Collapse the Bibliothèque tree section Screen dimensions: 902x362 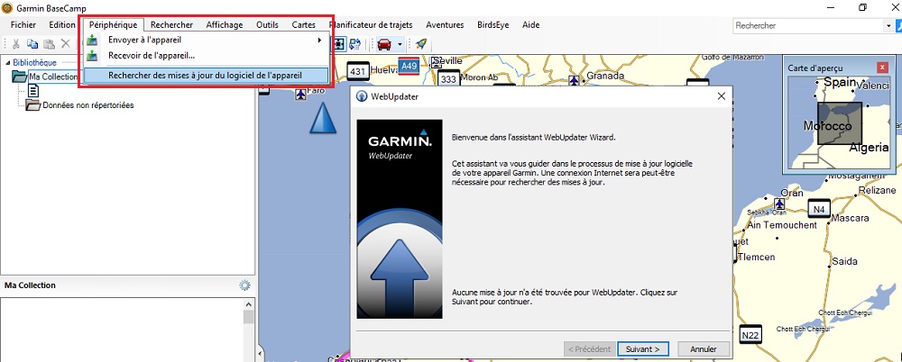pyautogui.click(x=8, y=62)
